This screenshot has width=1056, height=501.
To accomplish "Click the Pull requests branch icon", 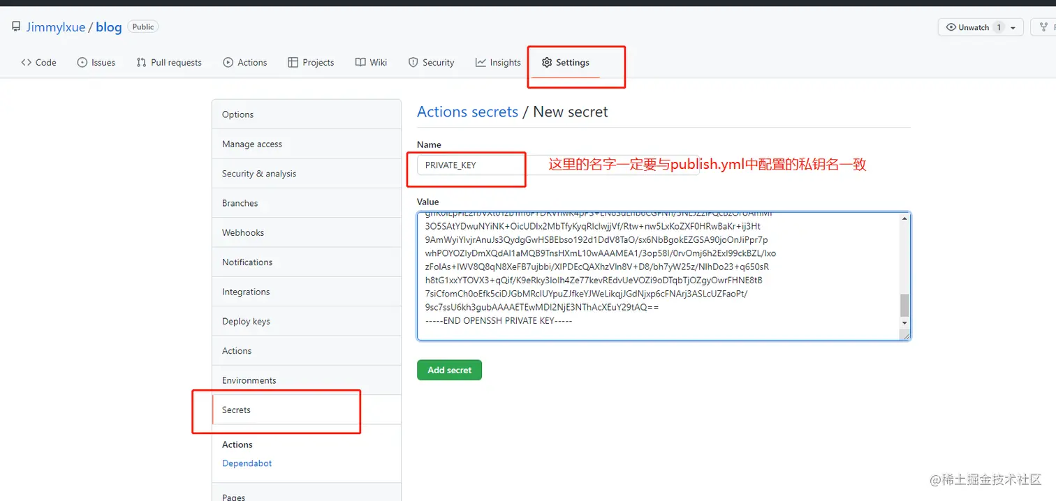I will pos(141,62).
